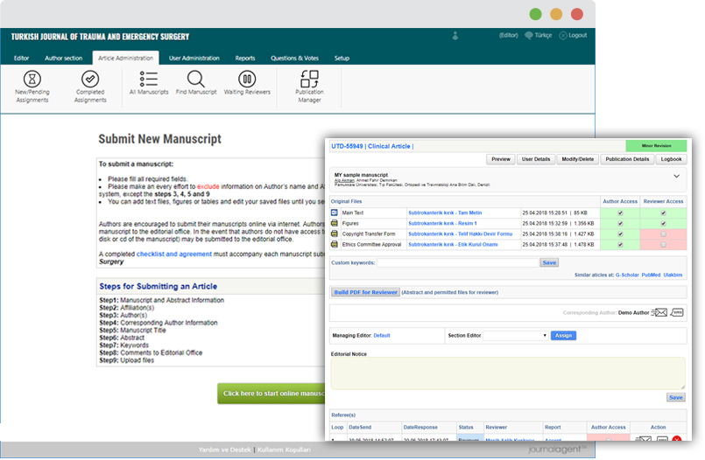Open Find Manuscript magnifier icon
The height and width of the screenshot is (460, 705).
pos(196,79)
